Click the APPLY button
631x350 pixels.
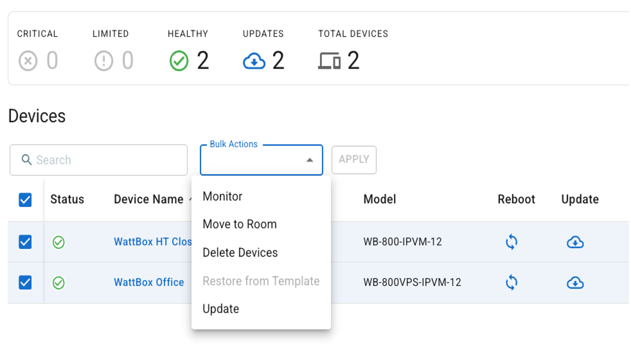[354, 160]
